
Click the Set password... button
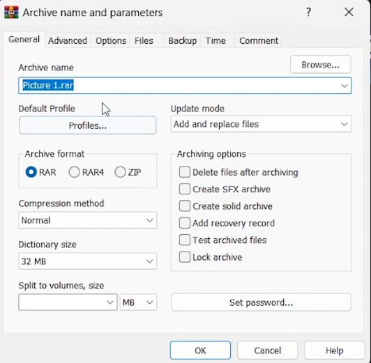pyautogui.click(x=261, y=302)
